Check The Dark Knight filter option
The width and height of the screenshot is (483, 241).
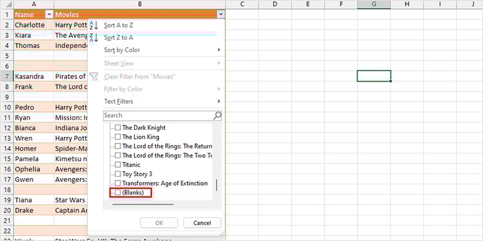click(x=118, y=128)
